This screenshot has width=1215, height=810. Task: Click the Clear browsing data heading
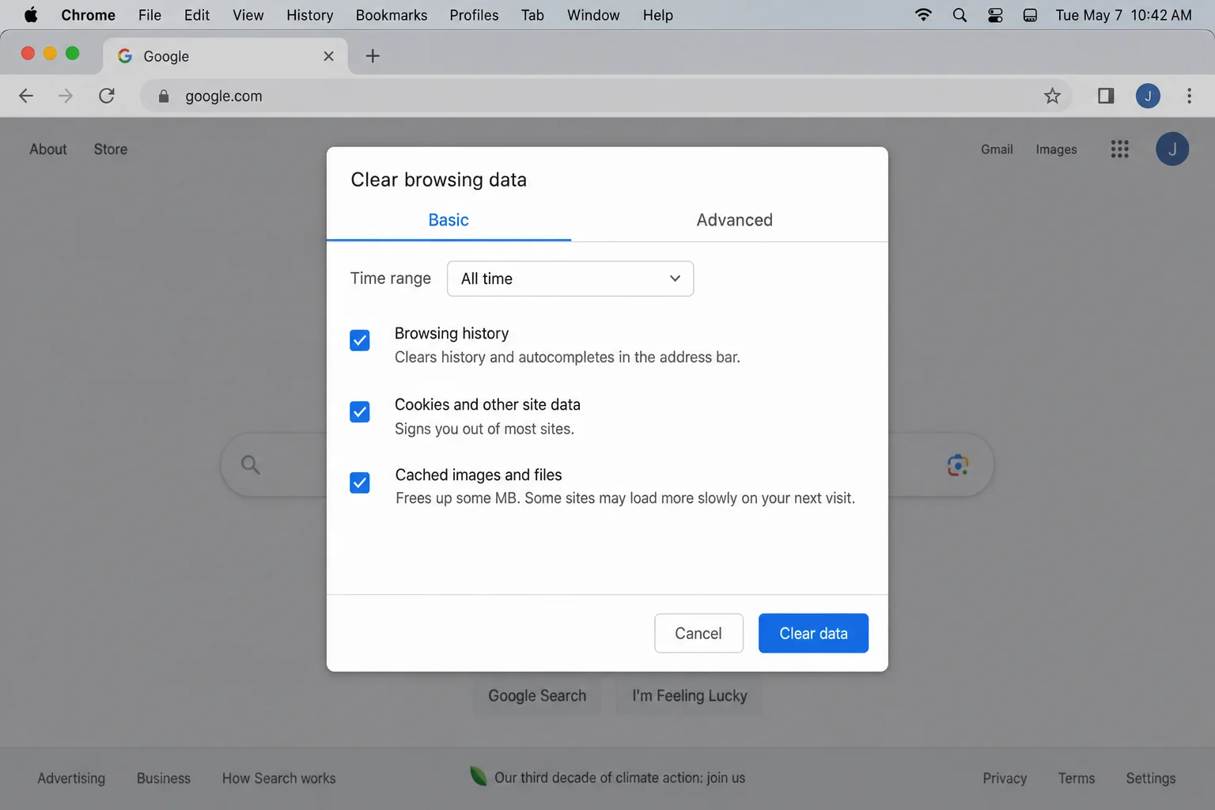[438, 180]
